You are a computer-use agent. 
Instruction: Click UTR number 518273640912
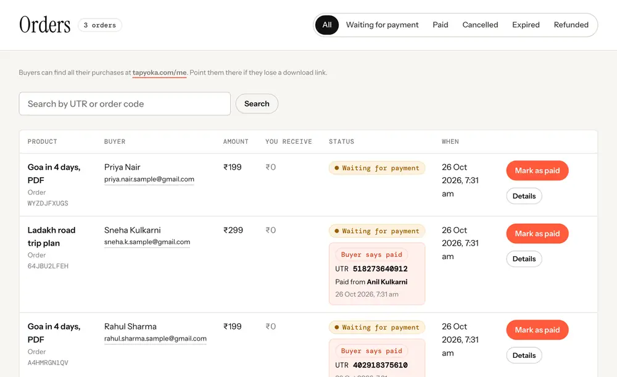pos(380,269)
